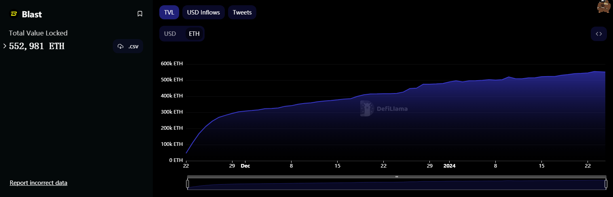This screenshot has height=197, width=613.
Task: Open the Tweets chart tab
Action: (x=242, y=12)
